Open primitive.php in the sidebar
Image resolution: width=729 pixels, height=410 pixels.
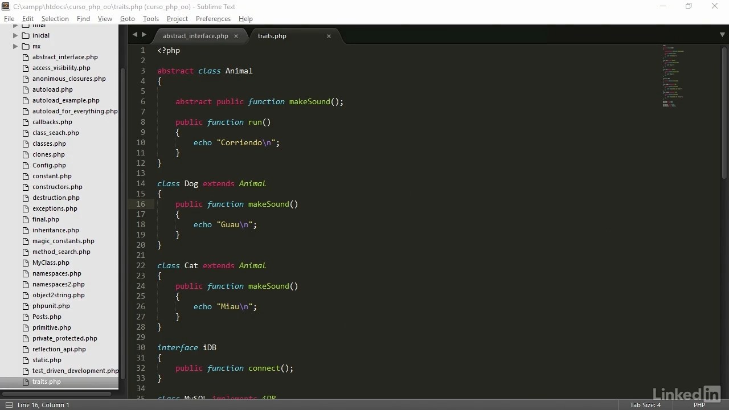point(52,327)
